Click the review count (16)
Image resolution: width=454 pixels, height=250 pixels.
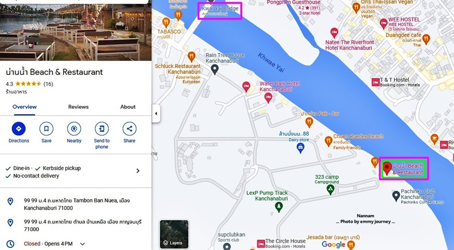[x=48, y=84]
